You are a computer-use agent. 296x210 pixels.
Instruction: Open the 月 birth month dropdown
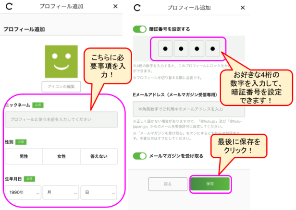pos(61,193)
